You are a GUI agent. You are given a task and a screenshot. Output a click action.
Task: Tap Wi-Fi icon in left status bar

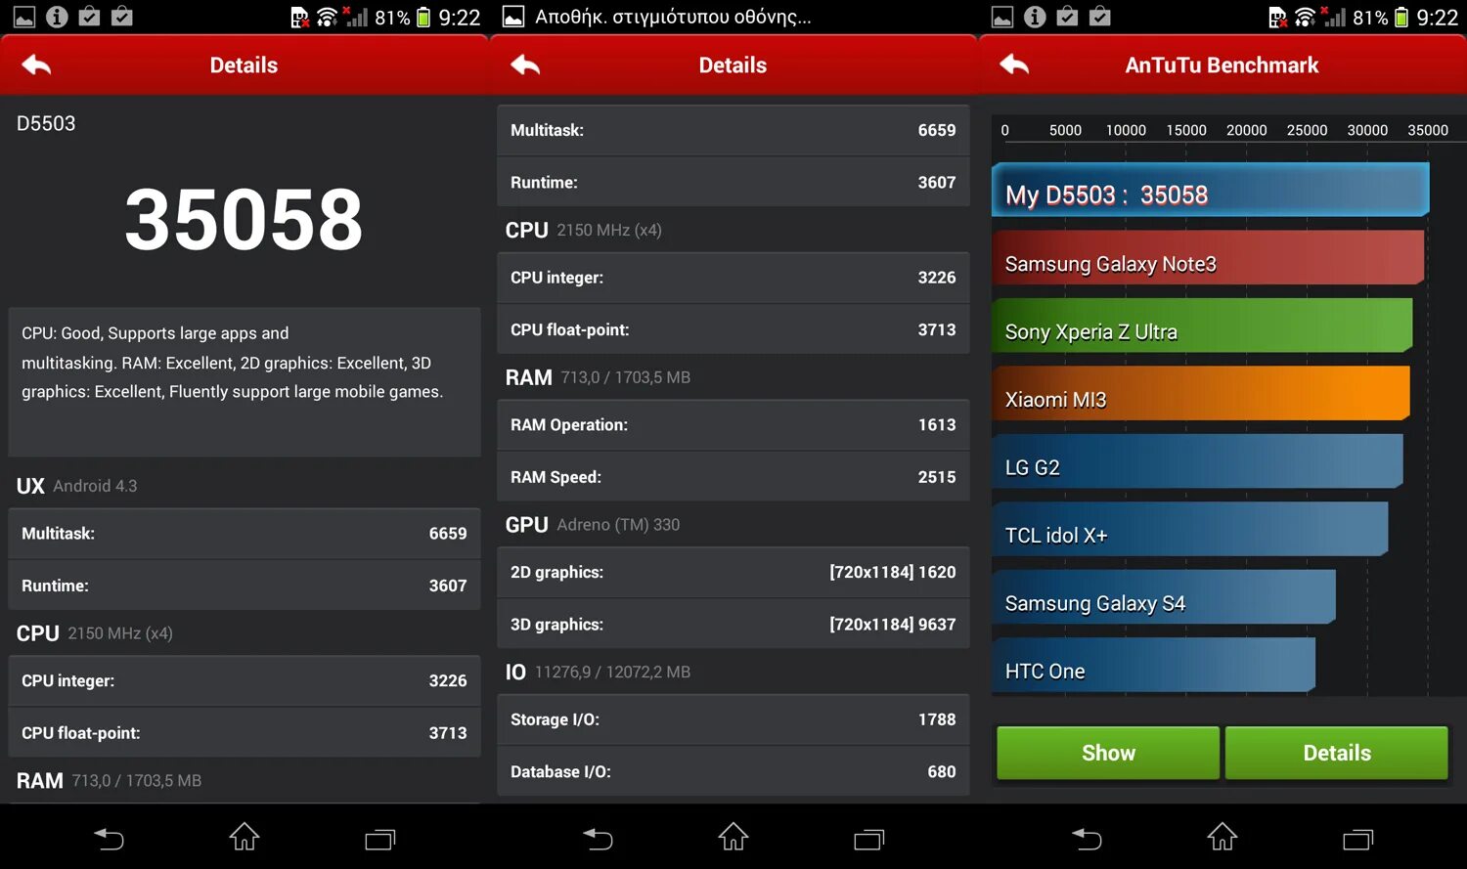click(x=327, y=17)
